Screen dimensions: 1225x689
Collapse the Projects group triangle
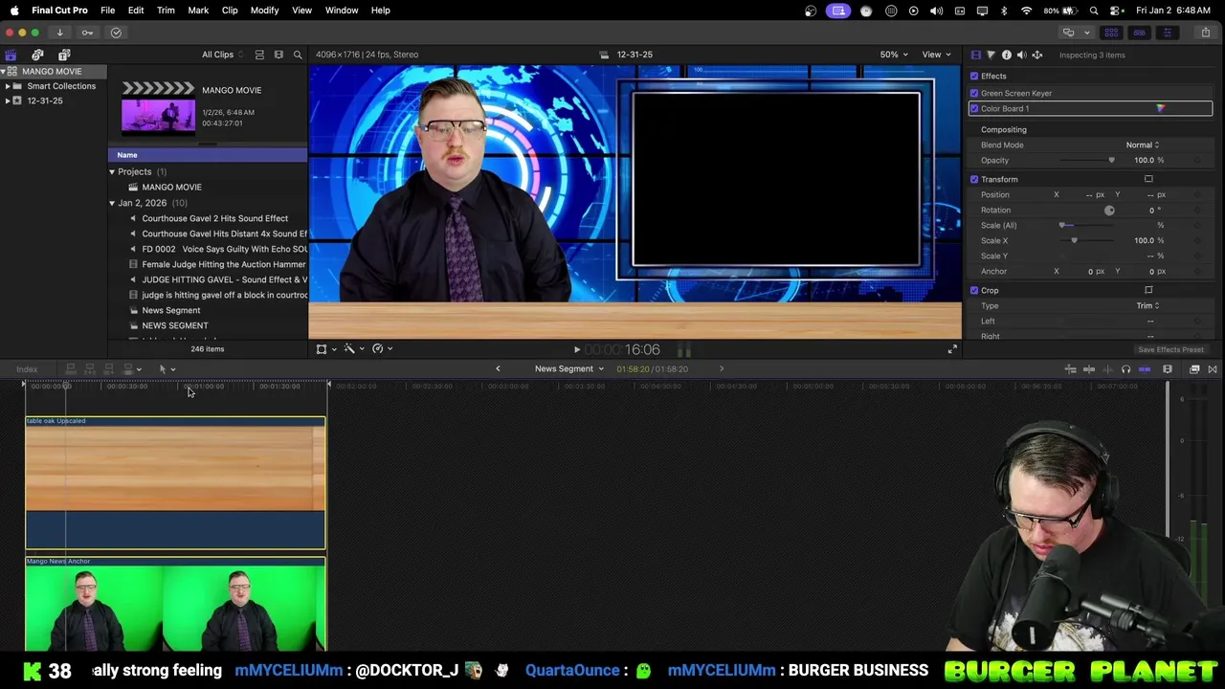(x=112, y=171)
